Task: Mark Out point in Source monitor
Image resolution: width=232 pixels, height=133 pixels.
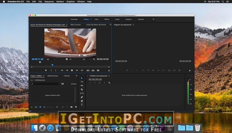Action: coord(56,71)
